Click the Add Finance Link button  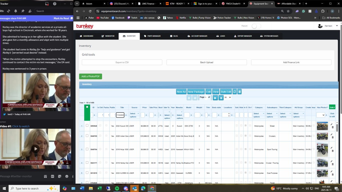tap(291, 62)
